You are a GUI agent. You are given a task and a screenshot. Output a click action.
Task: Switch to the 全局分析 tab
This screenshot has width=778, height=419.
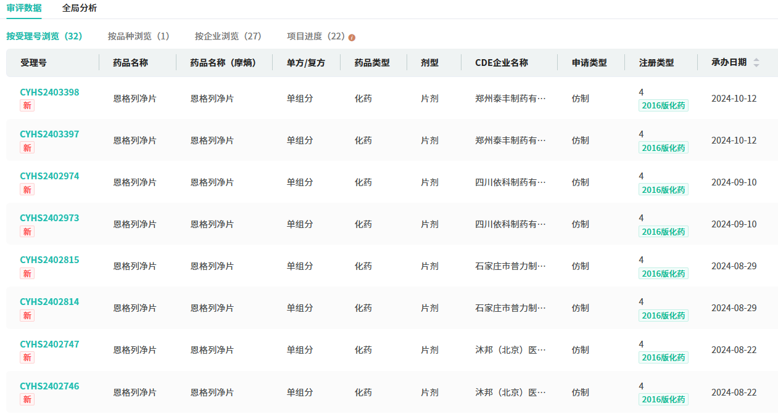coord(80,8)
